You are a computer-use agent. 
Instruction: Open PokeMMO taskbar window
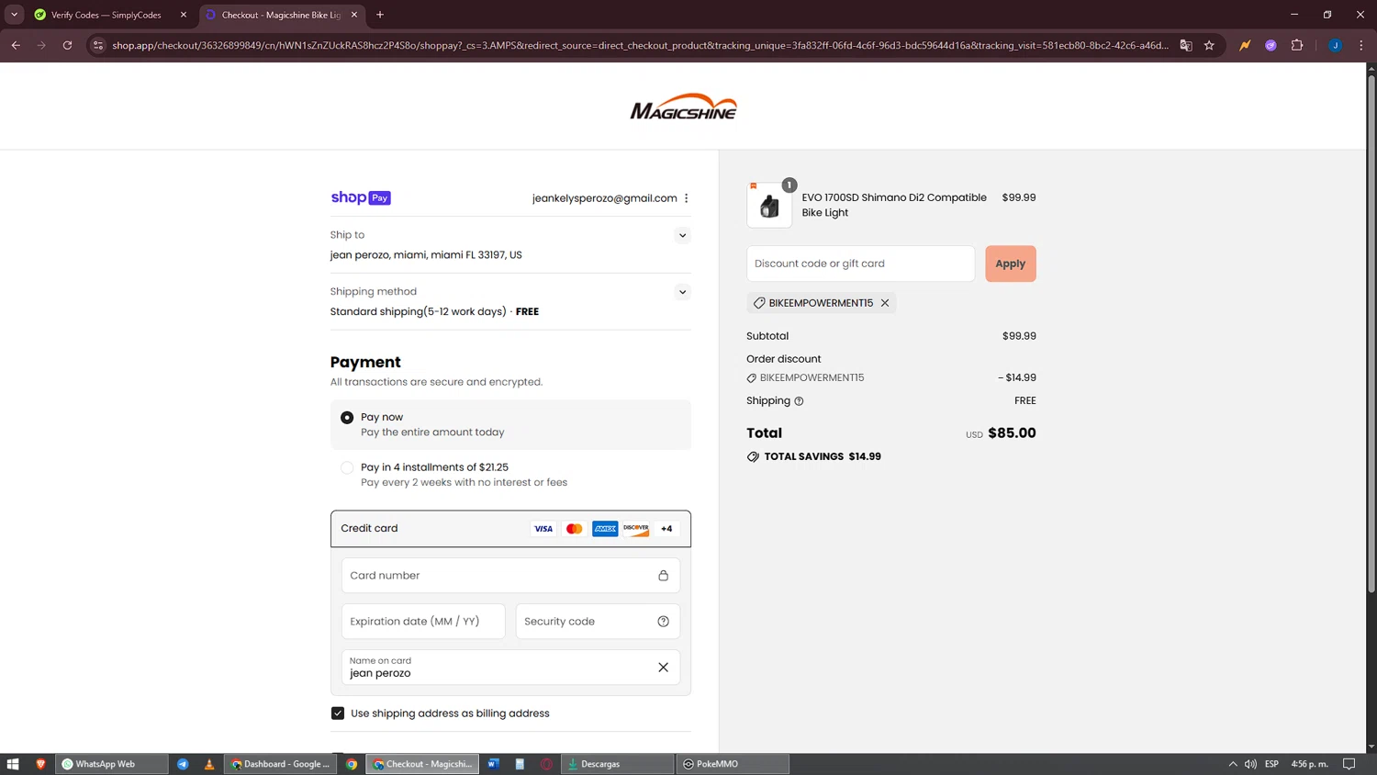point(733,764)
